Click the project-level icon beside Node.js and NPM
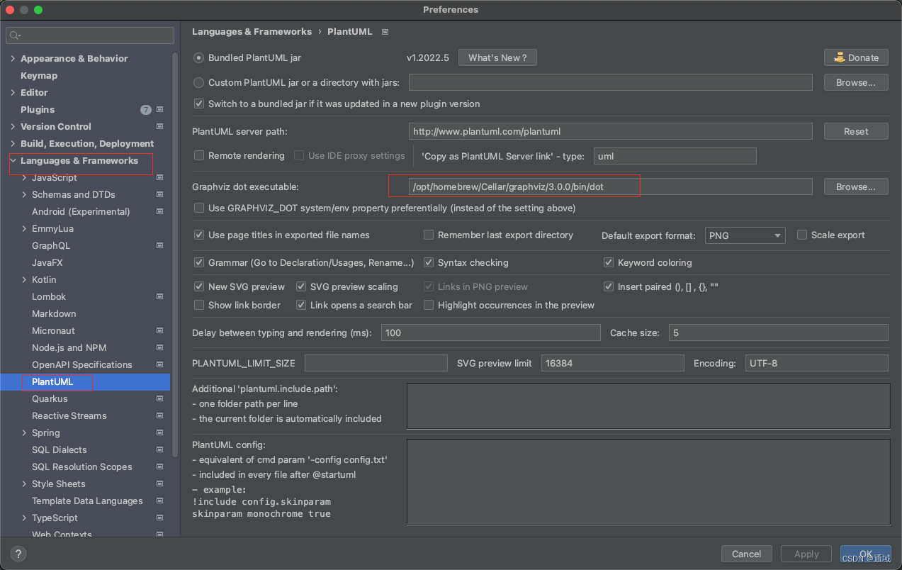 (159, 347)
